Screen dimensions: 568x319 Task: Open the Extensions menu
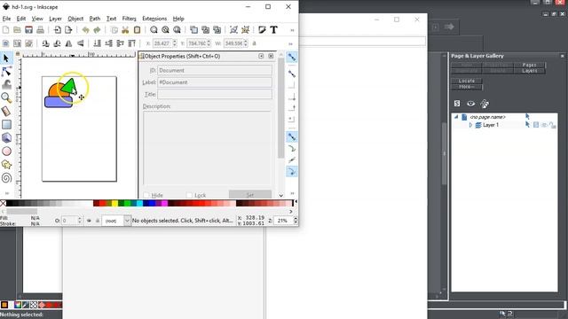point(154,19)
